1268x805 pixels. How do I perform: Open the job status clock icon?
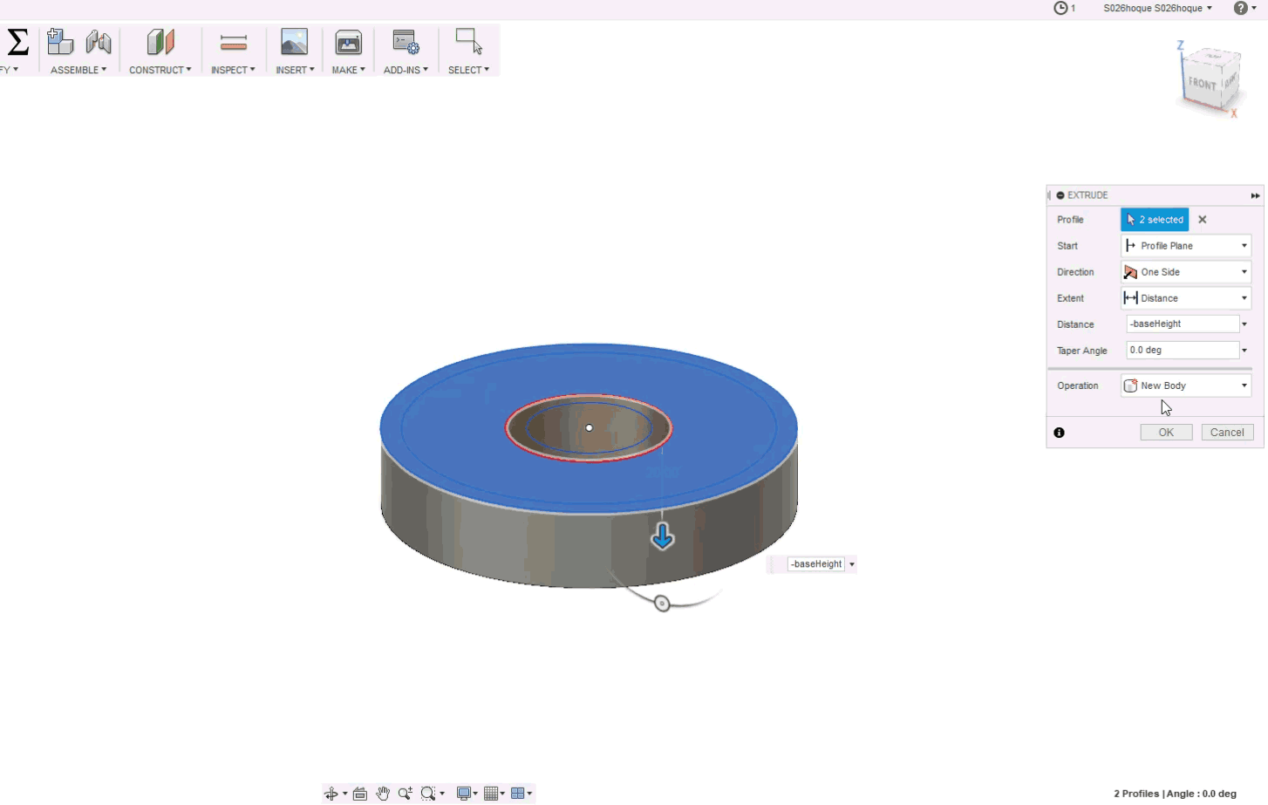(x=1061, y=8)
